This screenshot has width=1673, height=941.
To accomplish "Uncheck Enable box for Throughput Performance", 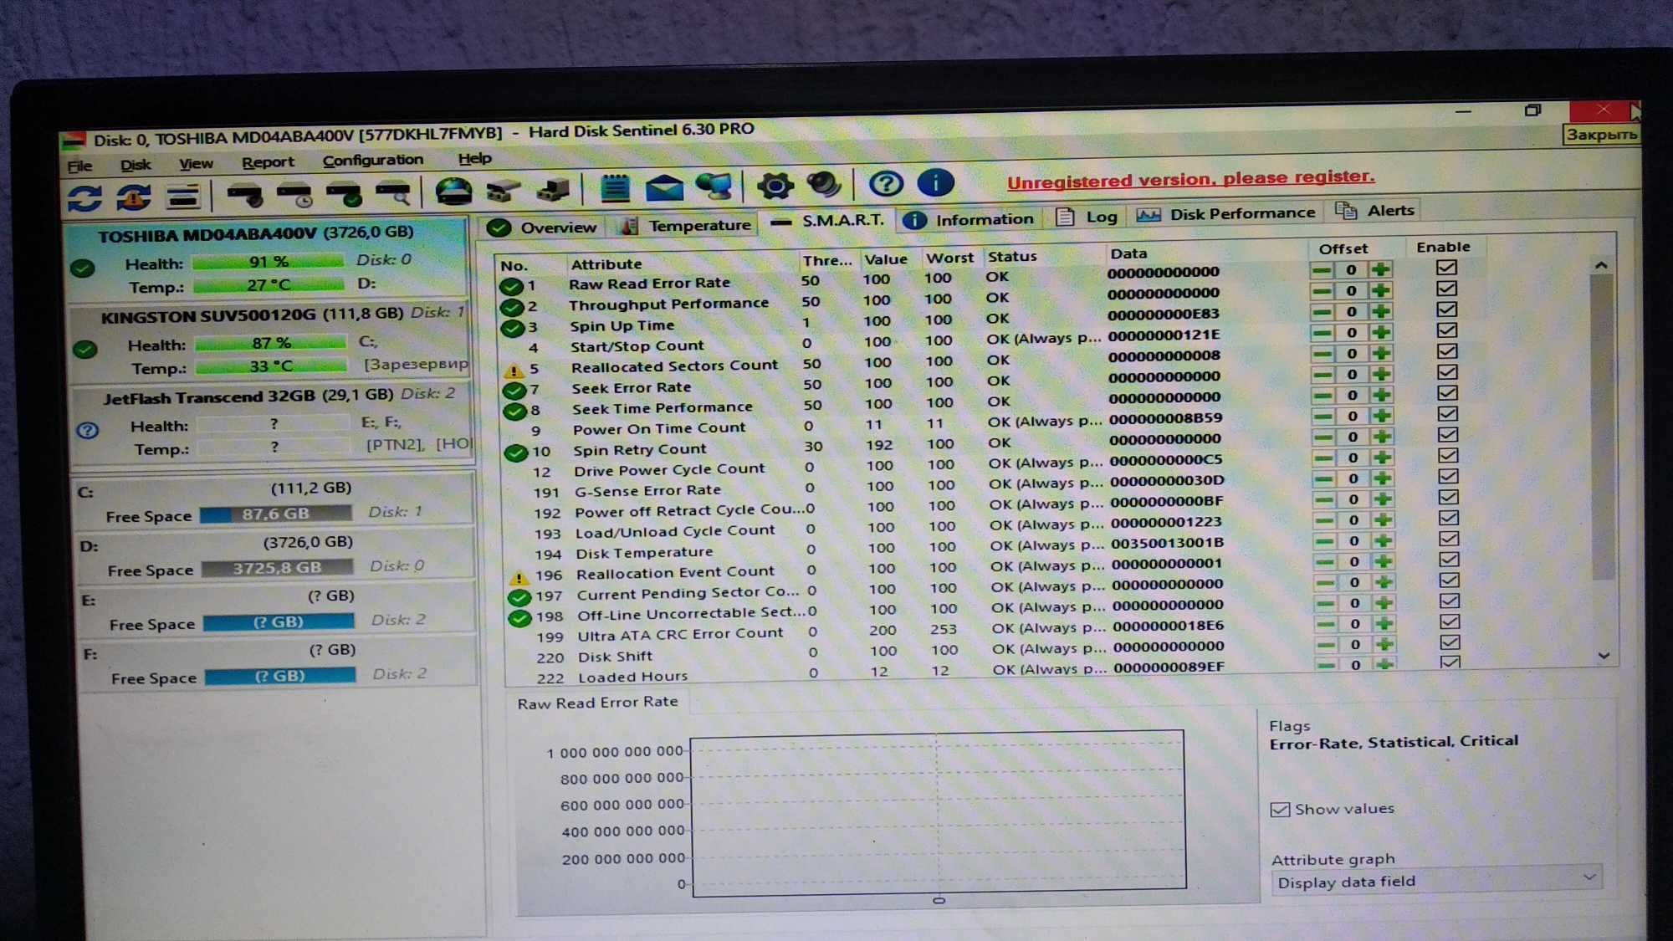I will pyautogui.click(x=1446, y=289).
